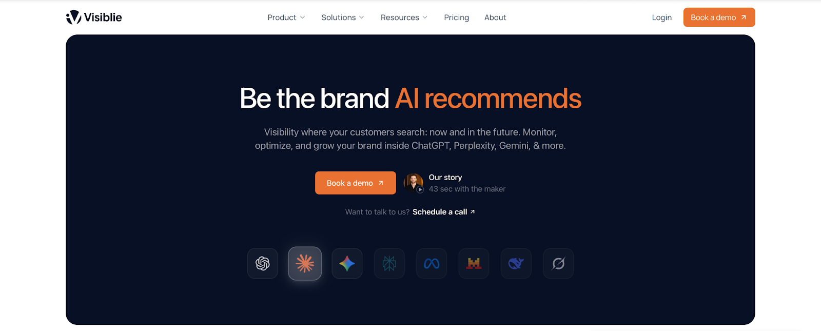Expand the Product dropdown menu
The height and width of the screenshot is (331, 821).
[x=286, y=17]
